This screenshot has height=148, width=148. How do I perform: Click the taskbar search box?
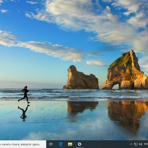(x=23, y=144)
